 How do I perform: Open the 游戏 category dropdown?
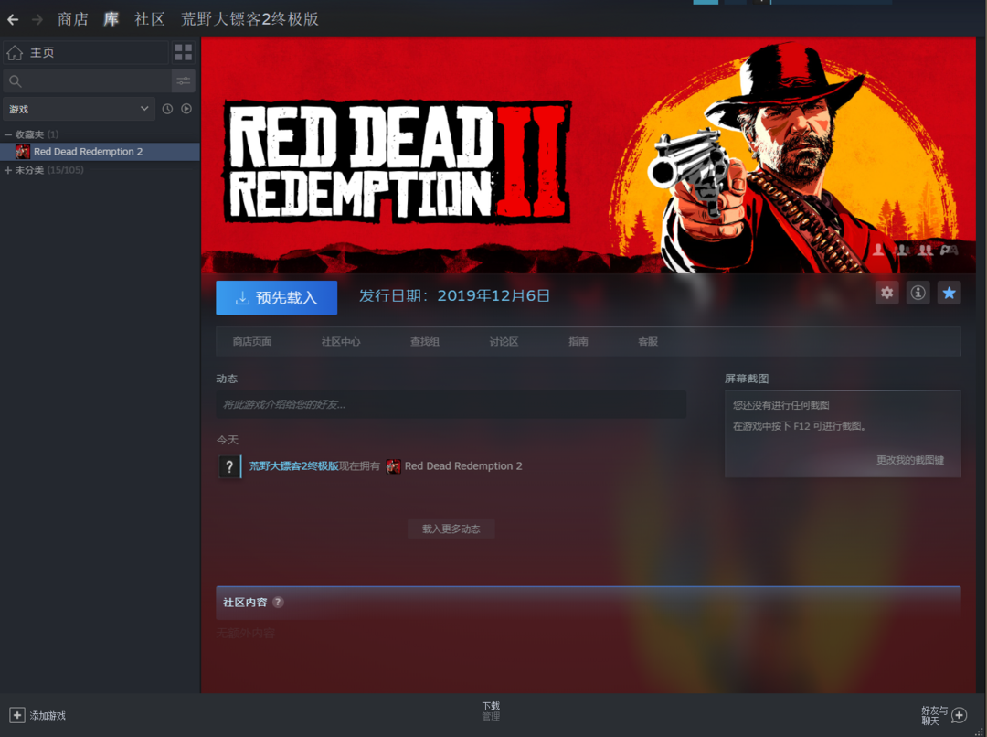pos(79,109)
